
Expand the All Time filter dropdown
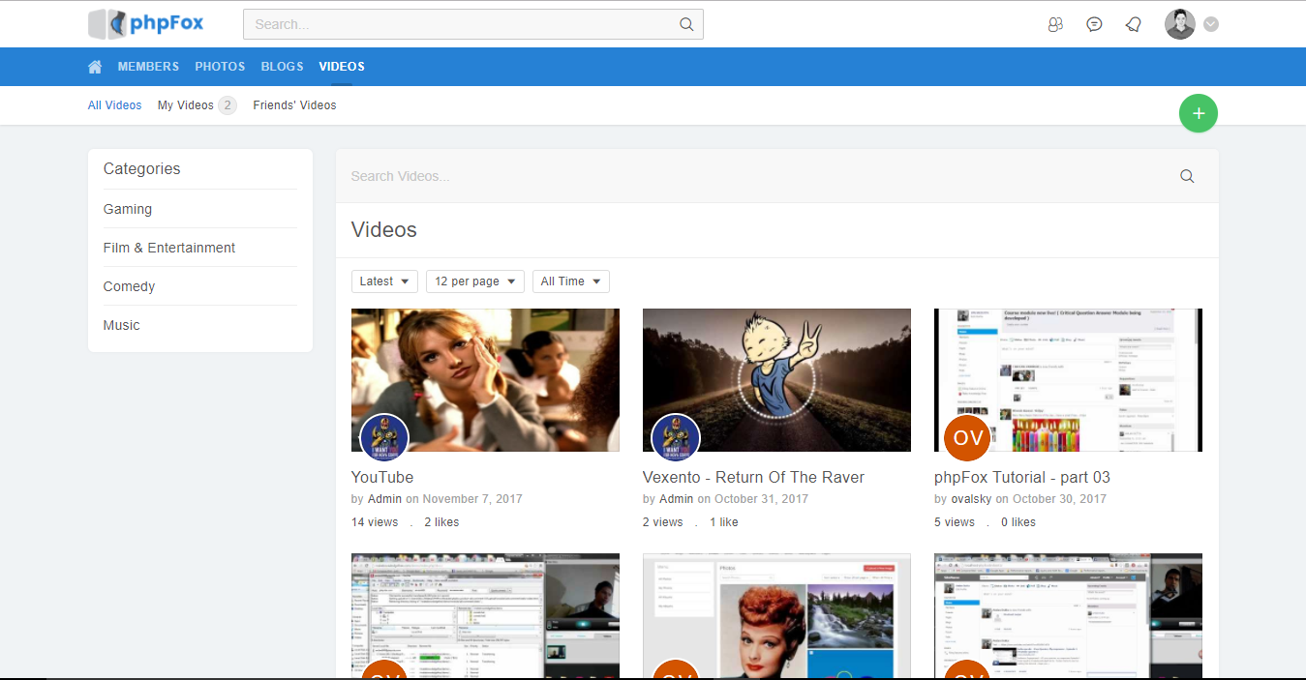click(x=570, y=281)
